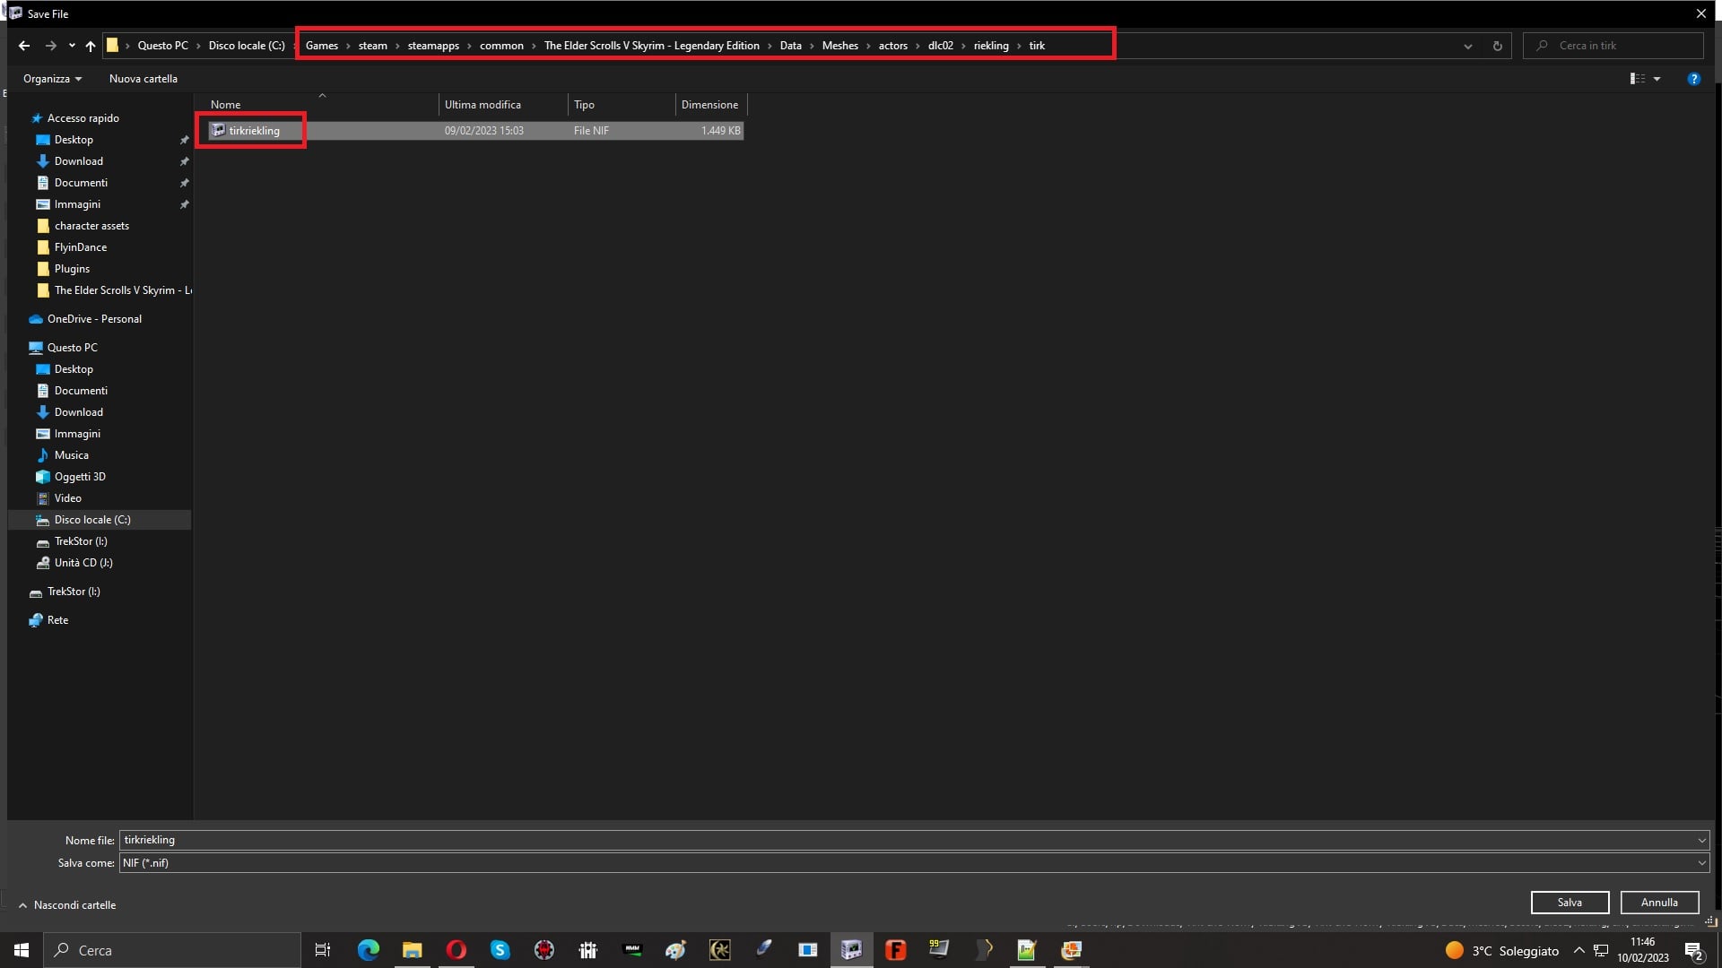This screenshot has height=968, width=1722.
Task: Click the 'Cerca in tirk' search box
Action: pyautogui.click(x=1613, y=46)
